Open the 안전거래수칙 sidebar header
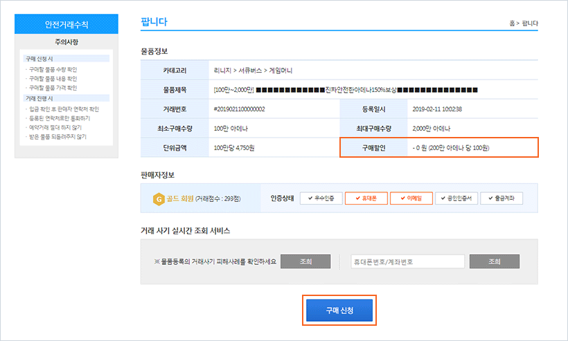 click(66, 24)
